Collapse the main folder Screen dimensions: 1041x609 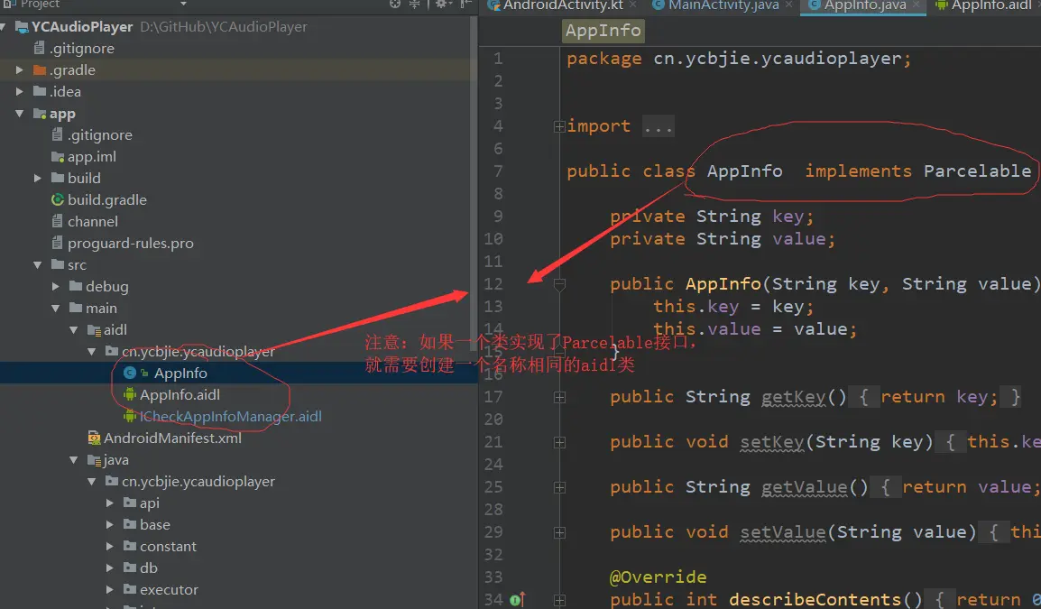coord(56,309)
